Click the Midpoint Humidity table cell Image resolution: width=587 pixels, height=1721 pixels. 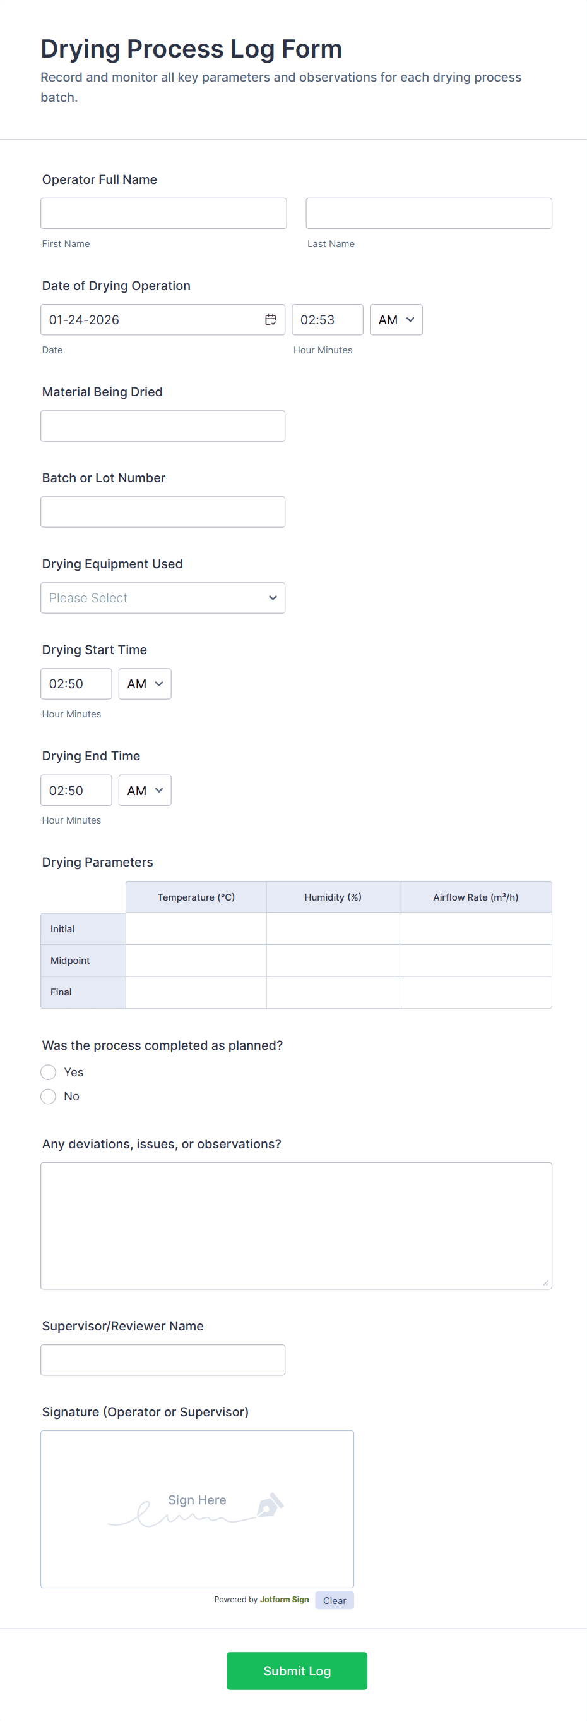pos(333,961)
